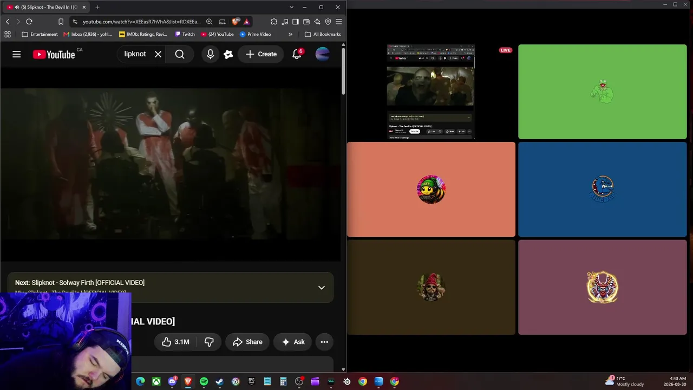Click the Ask button under the video
693x390 pixels.
click(x=293, y=342)
